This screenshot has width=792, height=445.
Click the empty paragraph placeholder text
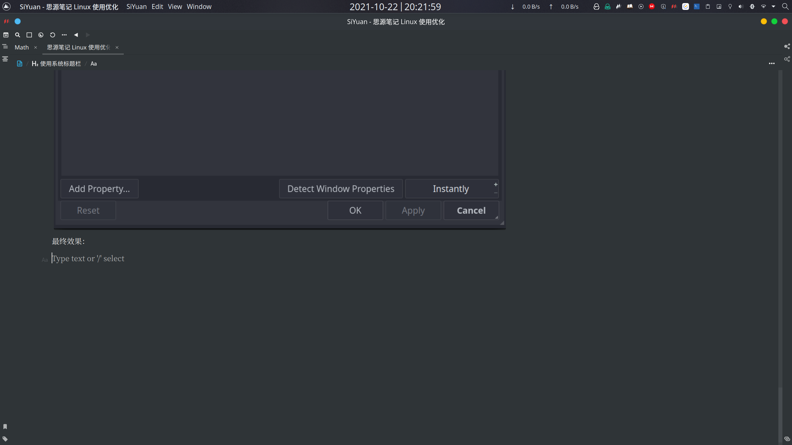click(88, 258)
